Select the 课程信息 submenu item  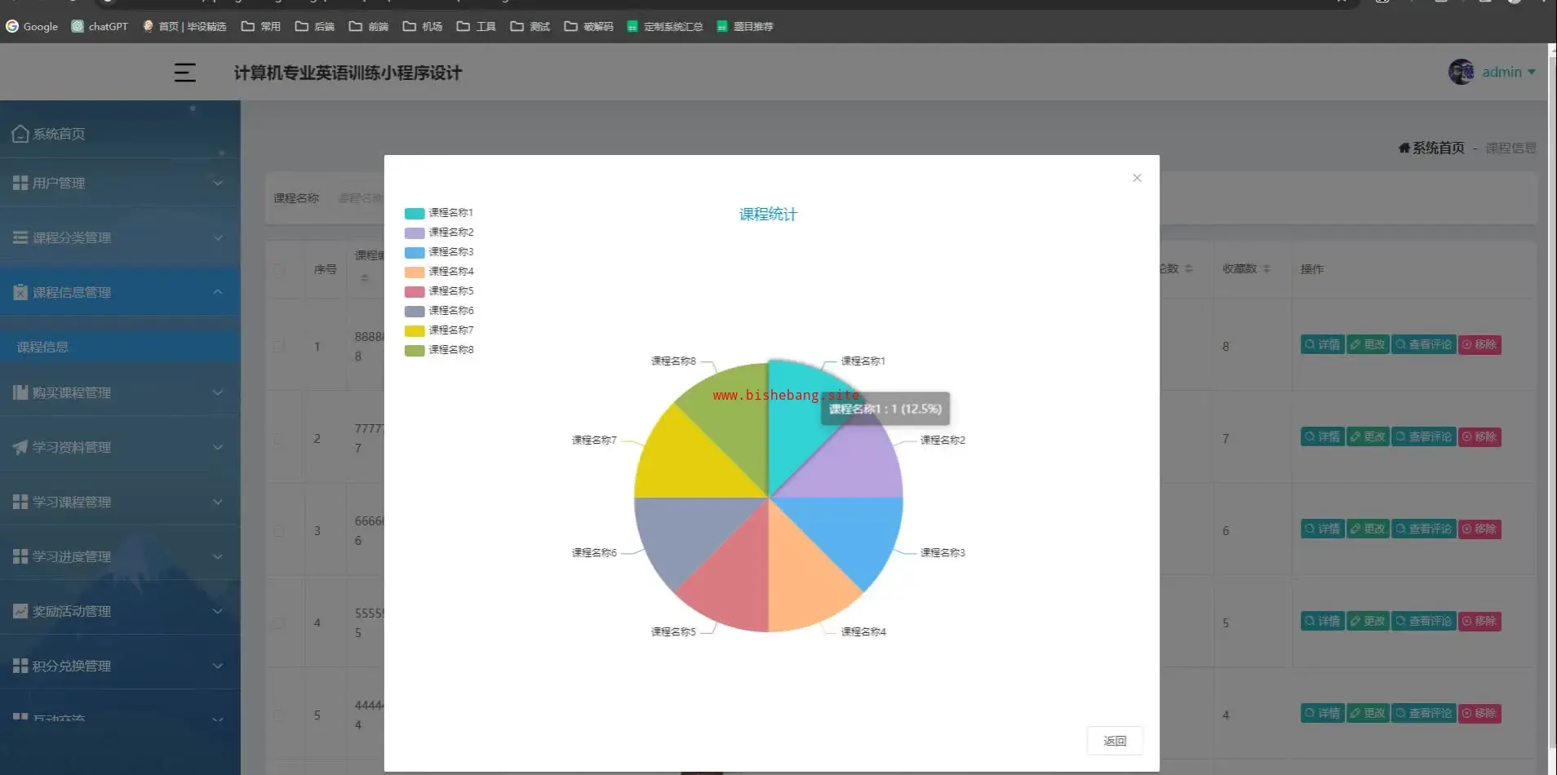tap(42, 347)
